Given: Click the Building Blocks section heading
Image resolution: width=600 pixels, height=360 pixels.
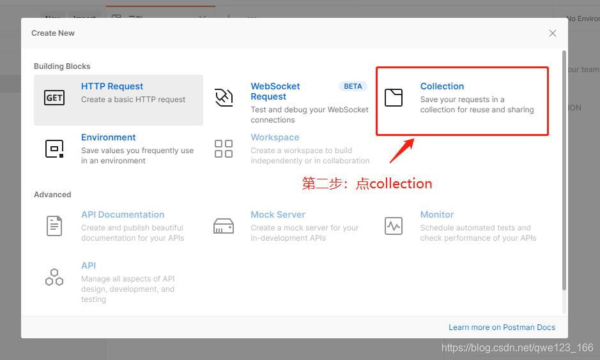Looking at the screenshot, I should (x=62, y=66).
